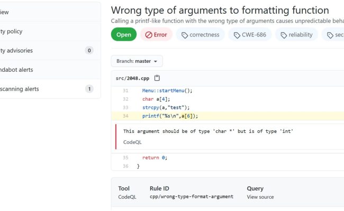Click the tag icon beside correctness
This screenshot has width=344, height=211.
185,35
